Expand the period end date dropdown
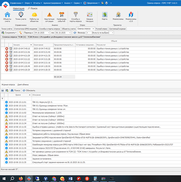Image resolution: width=181 pixels, height=182 pixels. pyautogui.click(x=70, y=33)
